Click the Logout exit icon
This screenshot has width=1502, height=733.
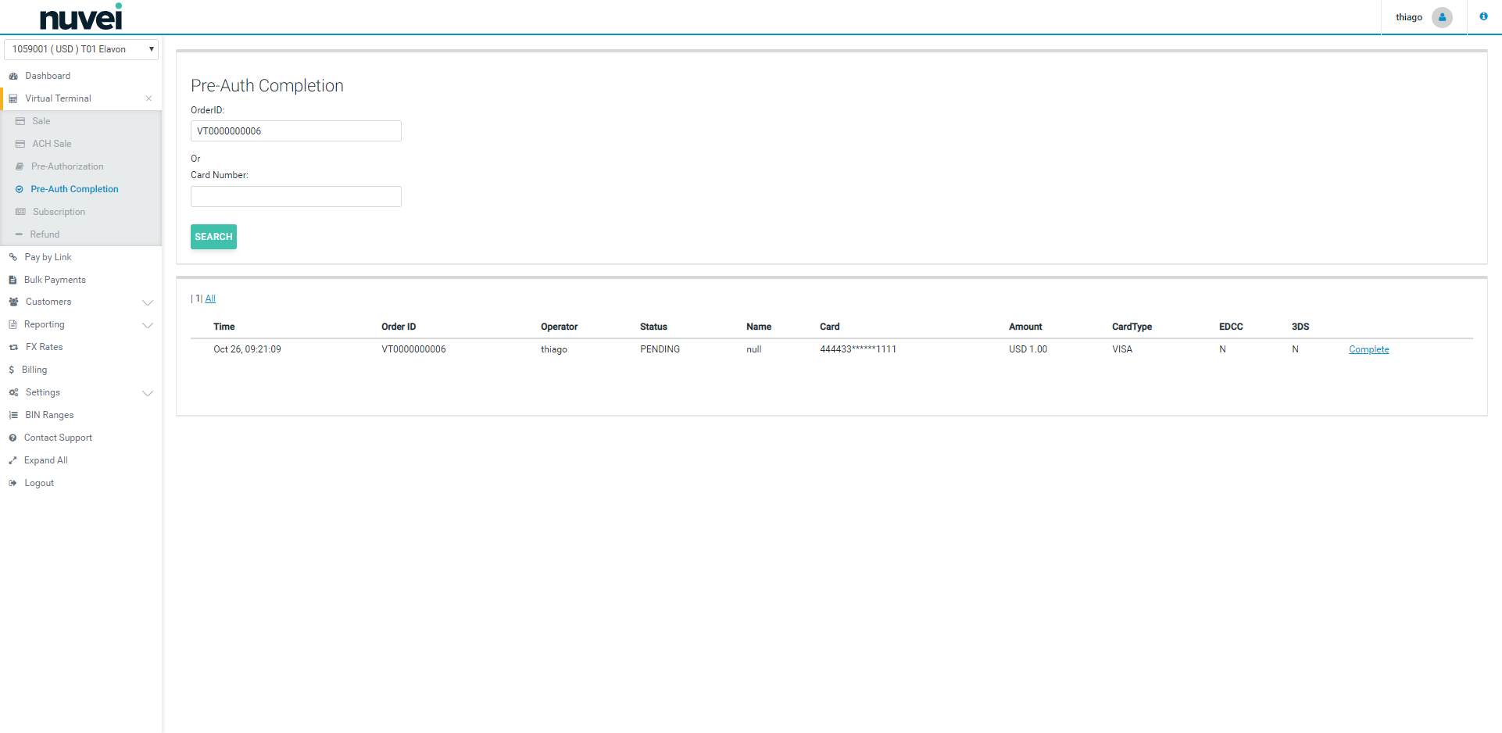(x=13, y=484)
